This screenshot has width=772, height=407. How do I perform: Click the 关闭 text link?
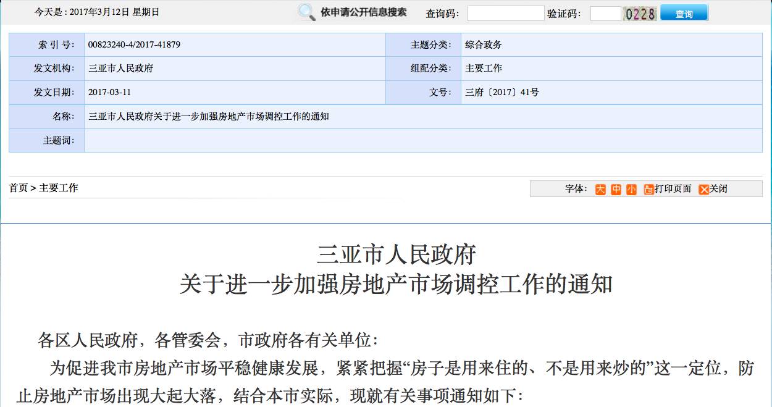pos(718,189)
